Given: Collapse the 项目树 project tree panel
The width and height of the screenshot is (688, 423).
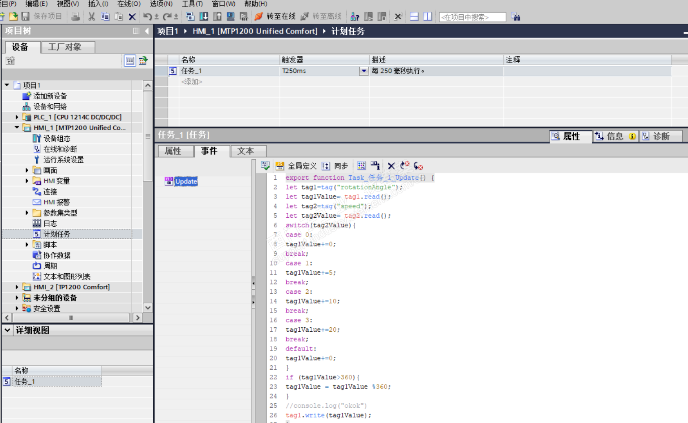Looking at the screenshot, I should [x=147, y=31].
